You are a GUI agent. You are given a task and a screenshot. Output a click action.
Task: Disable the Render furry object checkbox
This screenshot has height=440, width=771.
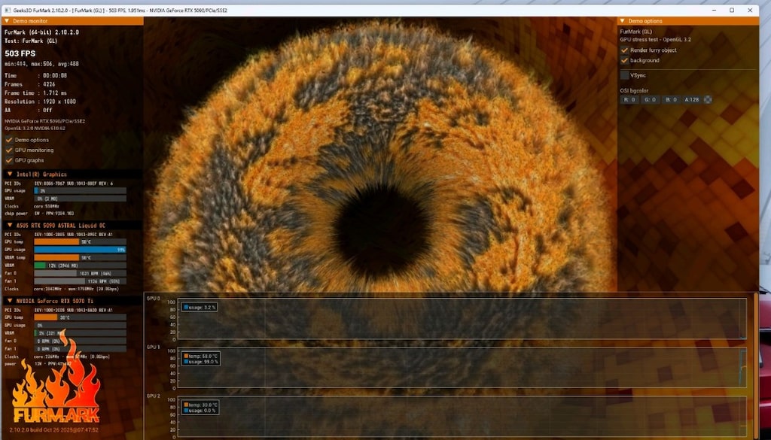pos(624,50)
